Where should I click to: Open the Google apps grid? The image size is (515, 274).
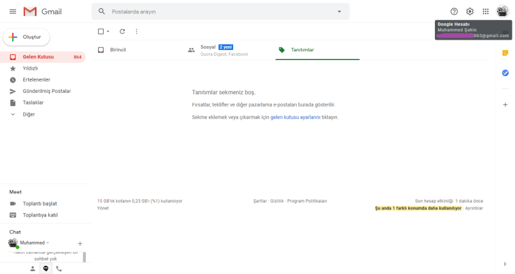pos(486,12)
